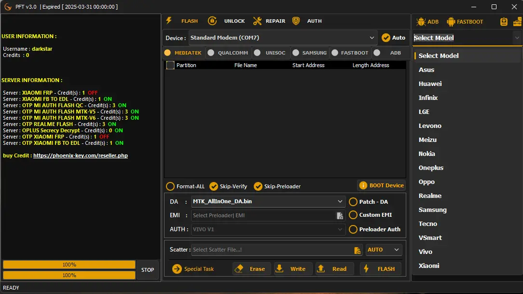This screenshot has width=523, height=294.
Task: Click the BOOT Device button label
Action: click(x=386, y=185)
